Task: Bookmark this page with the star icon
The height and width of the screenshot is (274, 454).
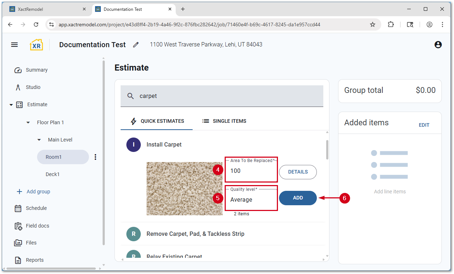Action: pyautogui.click(x=373, y=24)
